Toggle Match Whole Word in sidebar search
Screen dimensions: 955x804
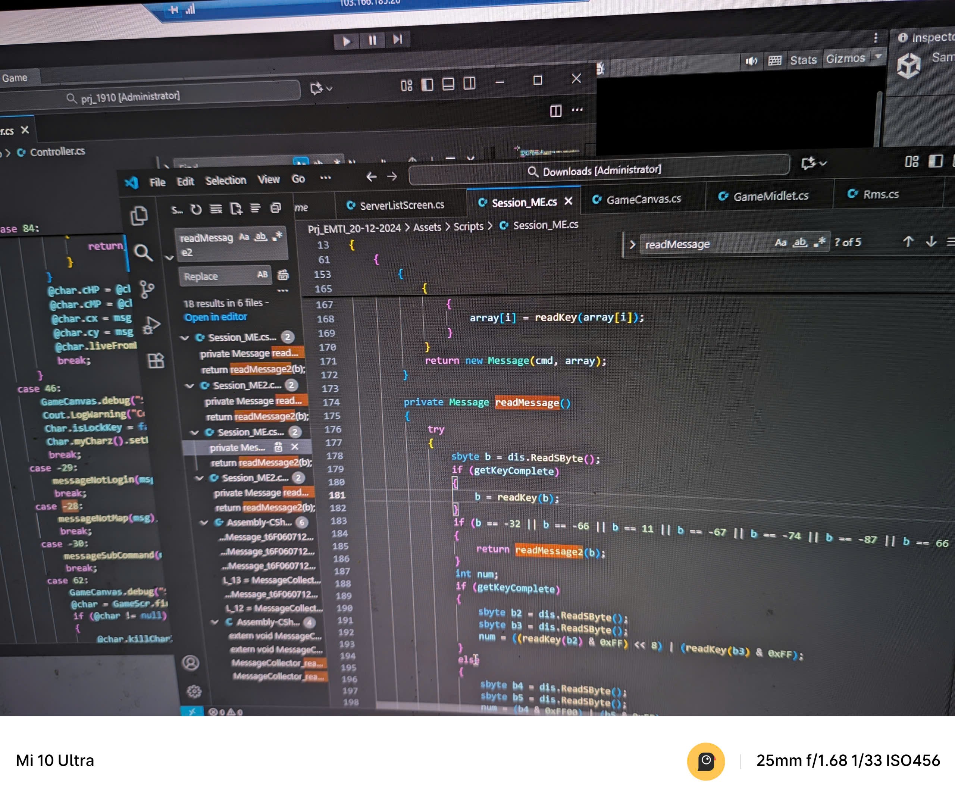tap(260, 237)
